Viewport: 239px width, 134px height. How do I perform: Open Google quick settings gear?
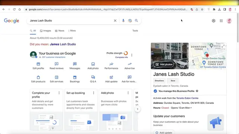[x=214, y=21]
